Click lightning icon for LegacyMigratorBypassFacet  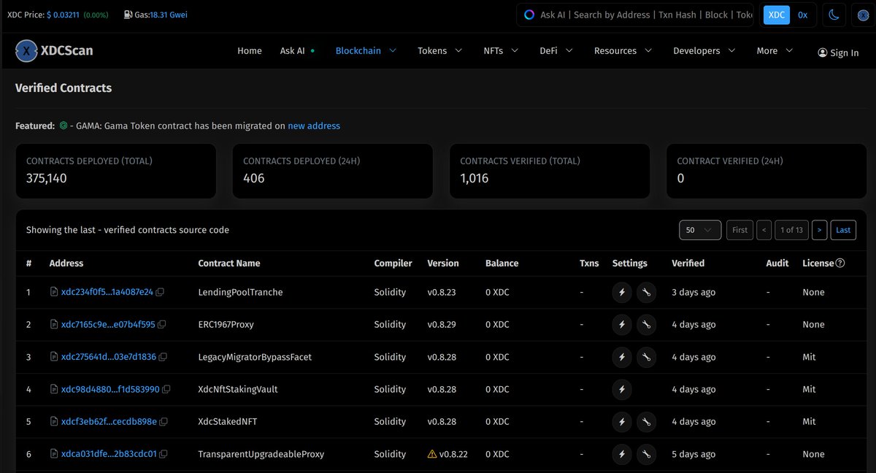pyautogui.click(x=622, y=357)
